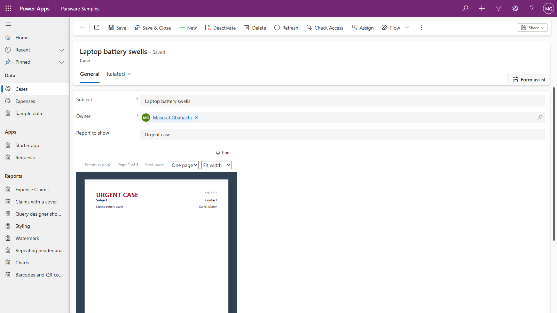The height and width of the screenshot is (313, 557).
Task: Open the app launcher waffle icon
Action: pos(8,8)
